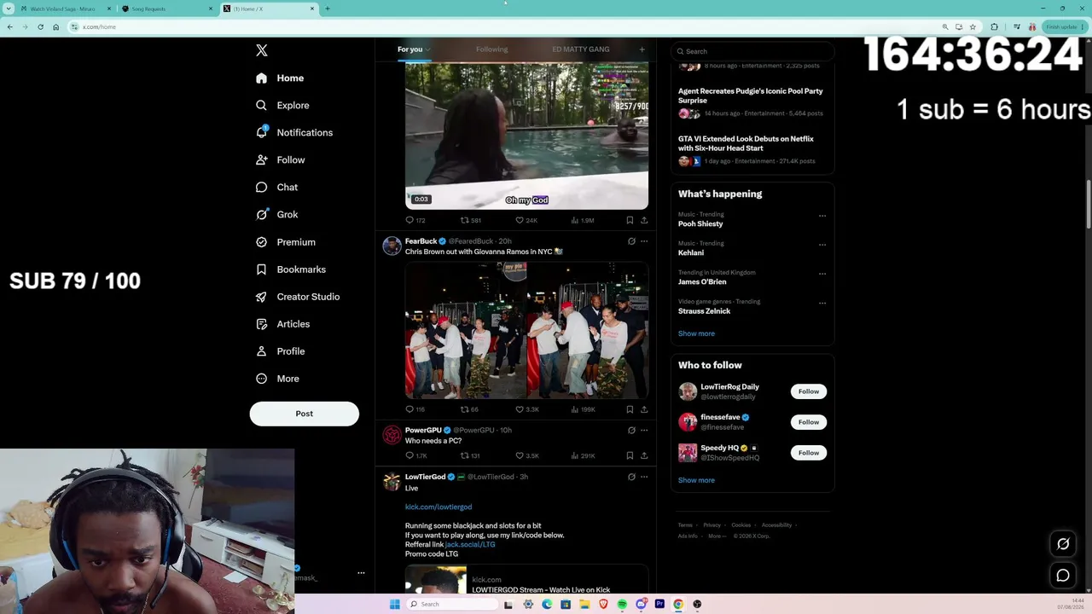Screen dimensions: 1092x614
Task: Bookmark the PowerGPU post
Action: [x=630, y=455]
